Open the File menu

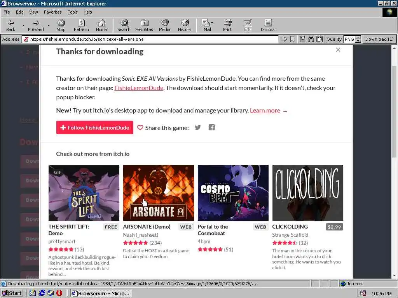[7, 12]
